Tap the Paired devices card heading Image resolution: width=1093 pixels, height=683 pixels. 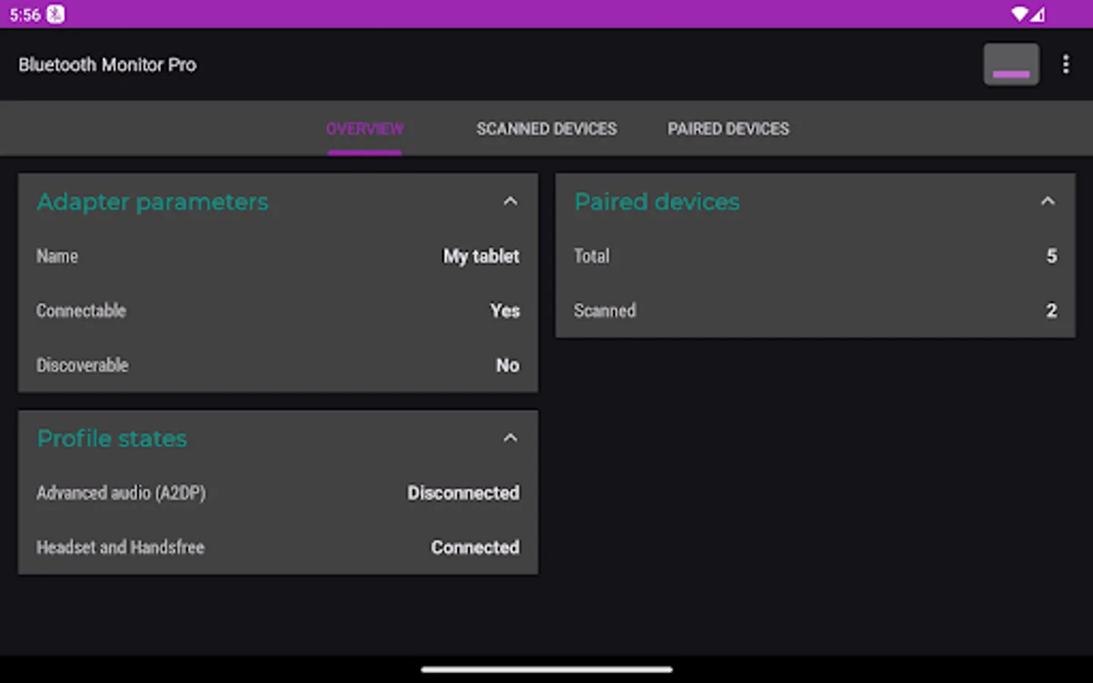pos(657,202)
